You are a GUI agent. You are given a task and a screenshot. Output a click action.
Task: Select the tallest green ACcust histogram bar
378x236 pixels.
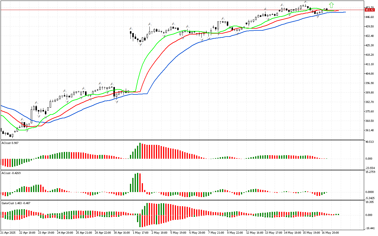pos(138,183)
